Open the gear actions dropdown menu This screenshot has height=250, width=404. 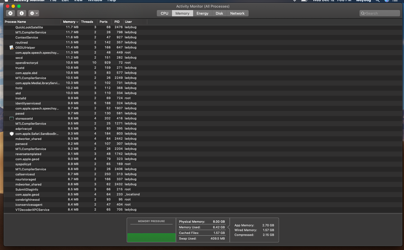(x=34, y=13)
